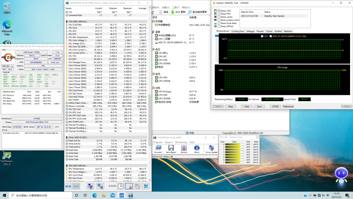This screenshot has height=199, width=353.
Task: Enable Stress GPU(s) checkbox
Action: 219,26
